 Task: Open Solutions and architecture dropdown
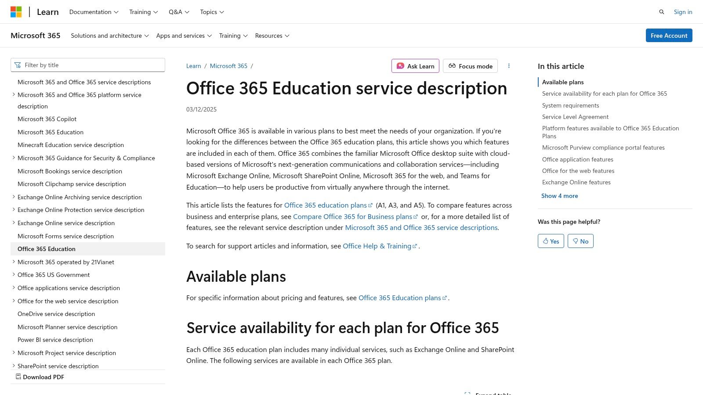coord(110,36)
